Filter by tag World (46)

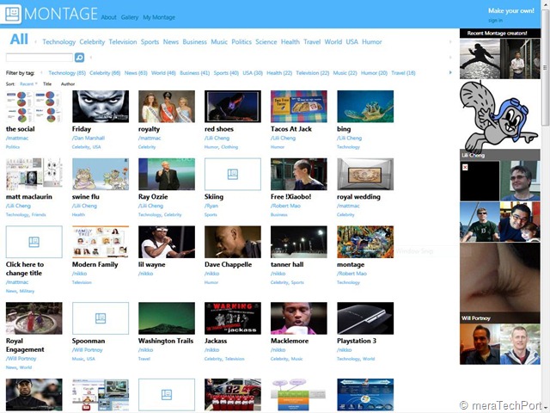pos(163,72)
